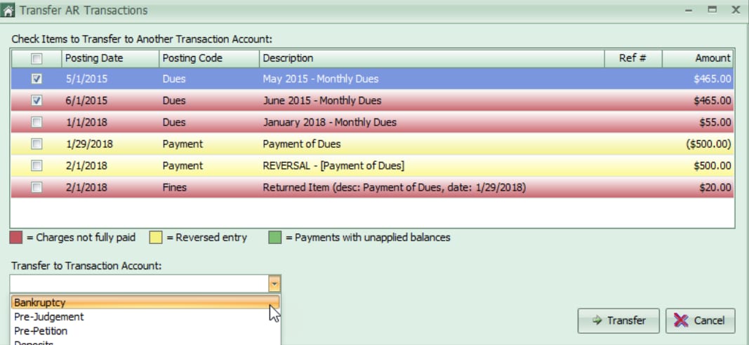This screenshot has height=345, width=749.
Task: Click the Transfer button
Action: click(x=618, y=320)
